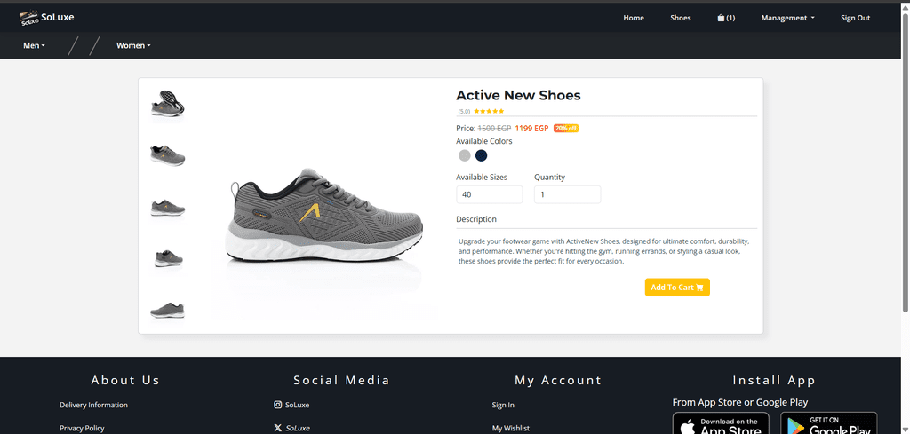Screen dimensions: 910x434
Task: Open the App Store download badge
Action: click(x=721, y=424)
